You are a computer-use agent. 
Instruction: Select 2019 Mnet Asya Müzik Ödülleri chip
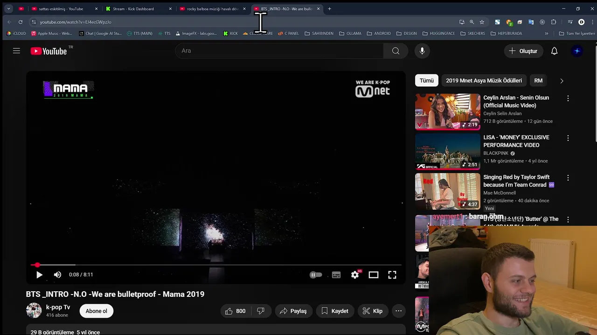click(484, 80)
